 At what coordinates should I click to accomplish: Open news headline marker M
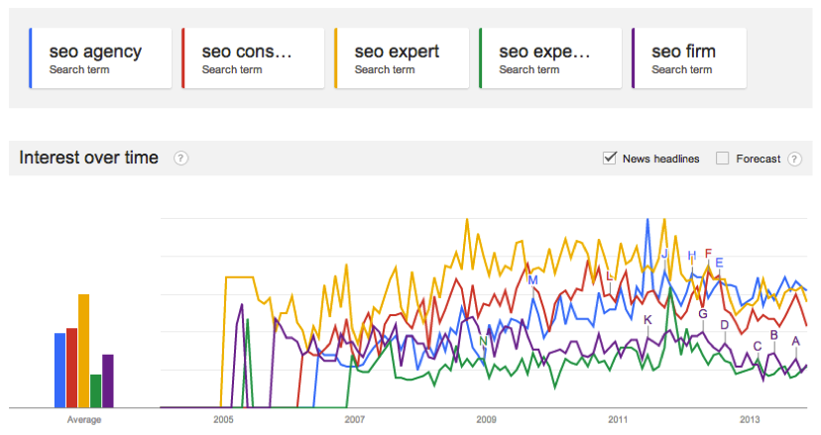coord(532,280)
